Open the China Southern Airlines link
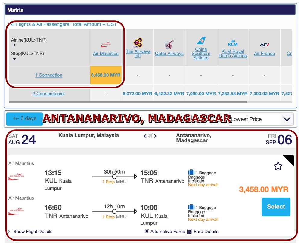Image resolution: width=301 pixels, height=243 pixels. [201, 54]
